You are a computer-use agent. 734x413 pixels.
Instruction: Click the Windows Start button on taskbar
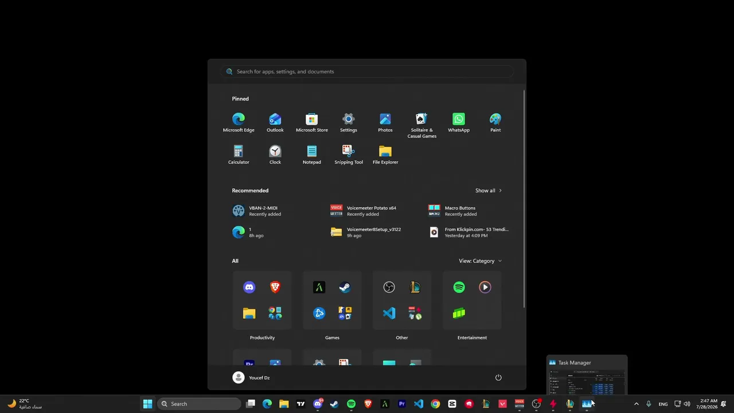point(147,404)
